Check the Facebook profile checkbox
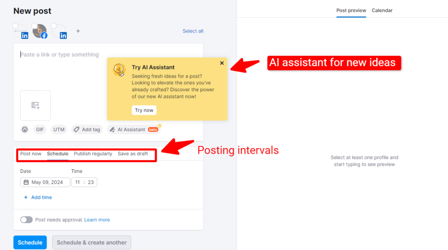Screen dimensions: 448x250 35,26
